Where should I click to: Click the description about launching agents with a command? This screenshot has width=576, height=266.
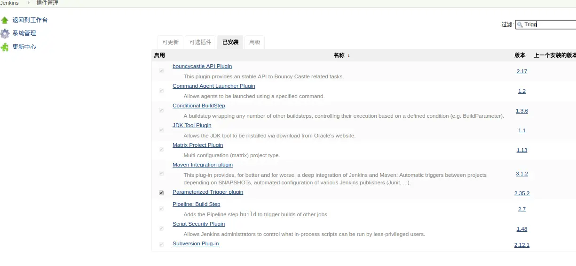254,96
